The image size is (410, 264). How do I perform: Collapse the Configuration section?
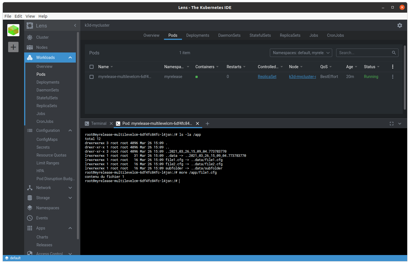click(70, 130)
